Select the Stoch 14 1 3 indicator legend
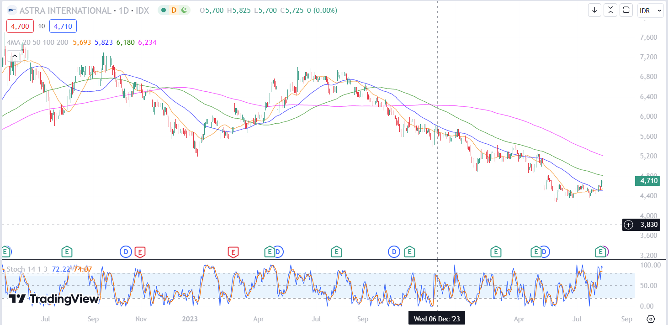This screenshot has width=668, height=325. (27, 269)
